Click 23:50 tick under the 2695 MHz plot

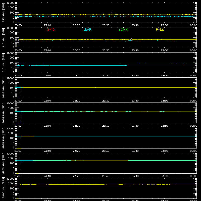pyautogui.click(x=164, y=126)
